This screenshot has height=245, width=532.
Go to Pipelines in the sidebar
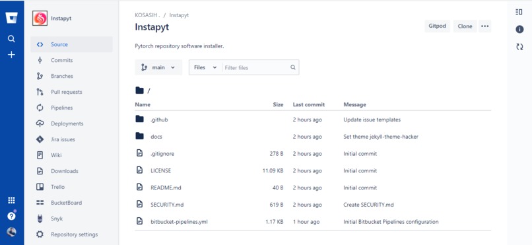point(62,108)
